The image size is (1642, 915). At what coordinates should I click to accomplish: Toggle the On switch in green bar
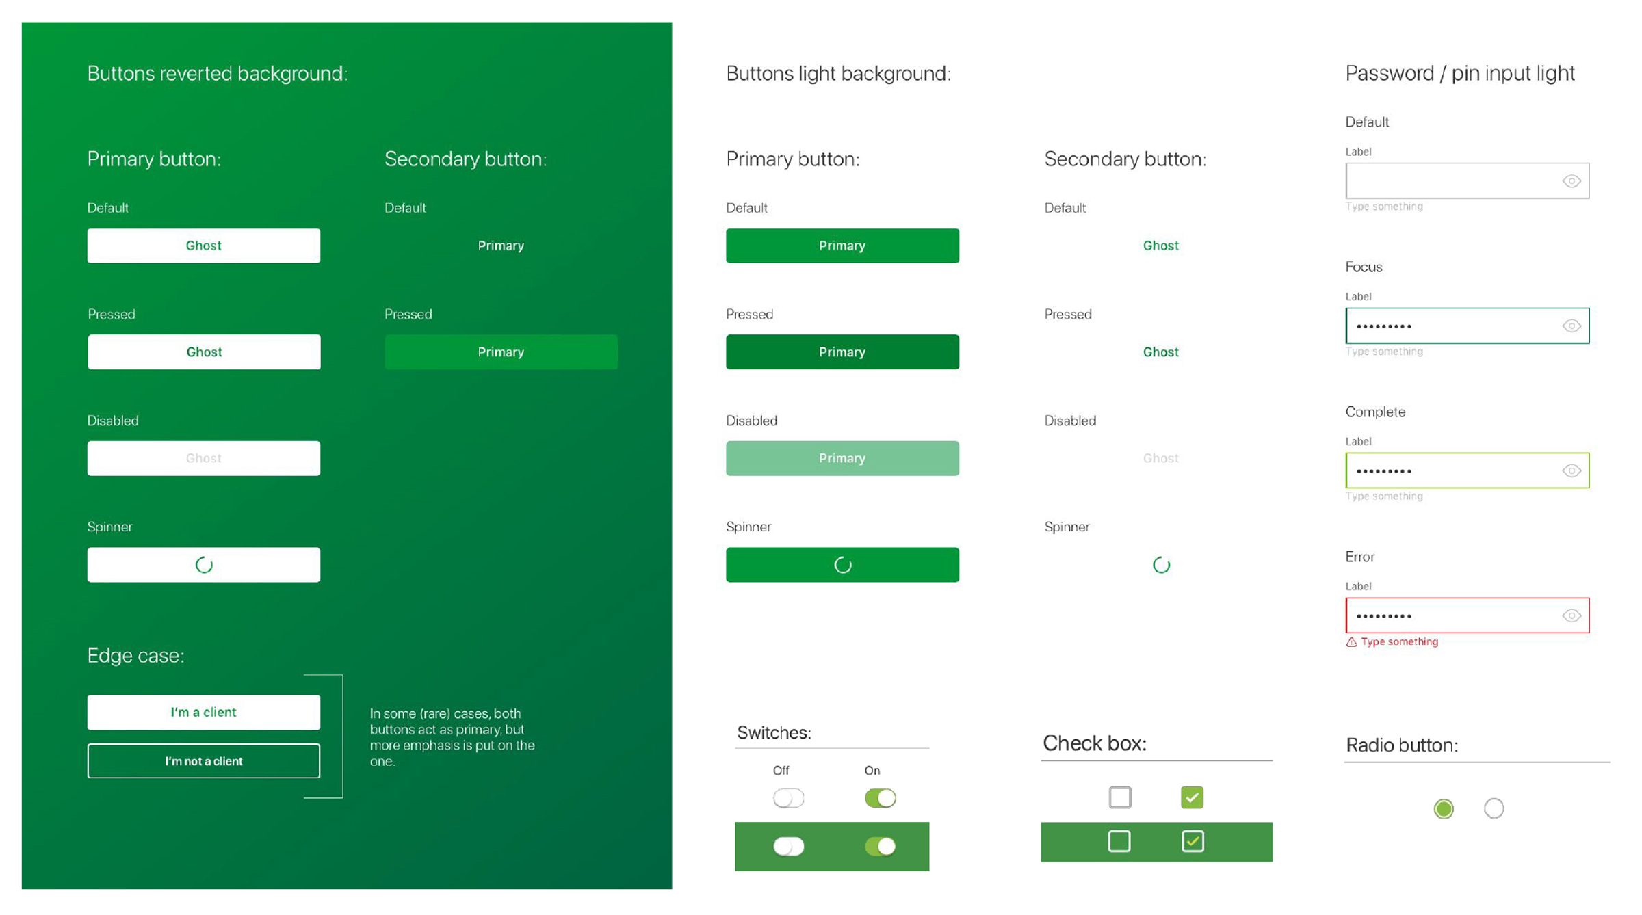click(x=880, y=847)
